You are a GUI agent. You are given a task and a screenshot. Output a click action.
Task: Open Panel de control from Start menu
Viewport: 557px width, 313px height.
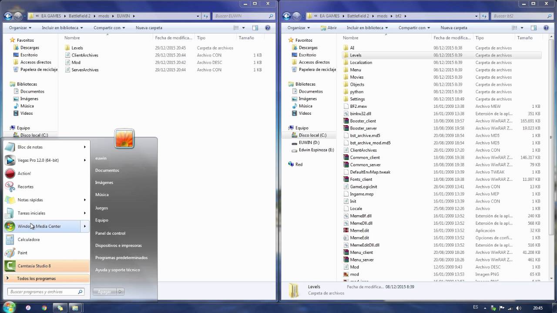[110, 233]
